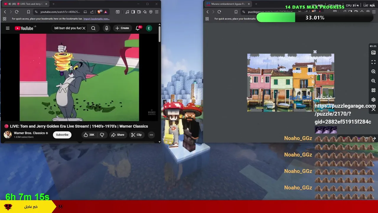Click Import bookmarks now link
This screenshot has width=378, height=213.
[x=96, y=19]
